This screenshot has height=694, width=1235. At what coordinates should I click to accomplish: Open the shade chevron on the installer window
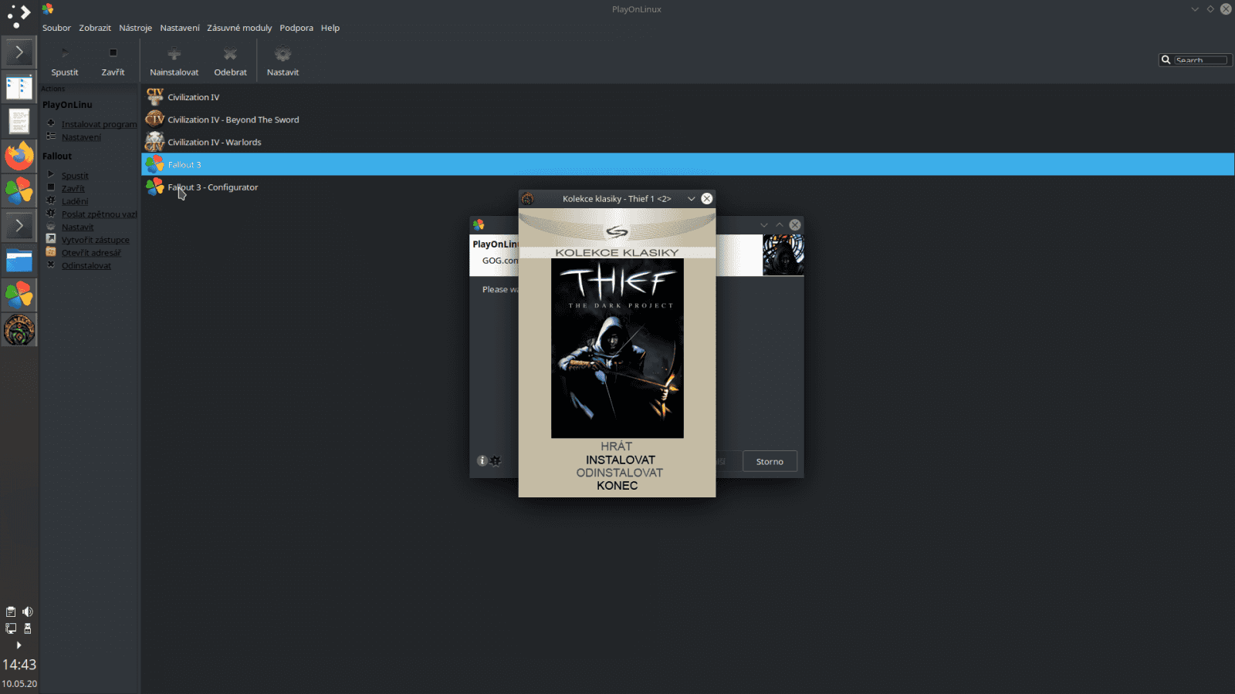(779, 224)
